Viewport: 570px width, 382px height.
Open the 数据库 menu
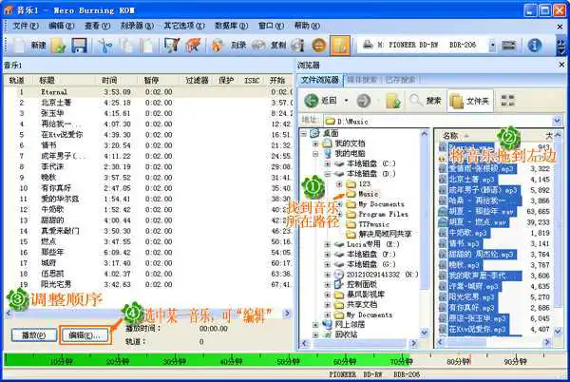tap(231, 26)
